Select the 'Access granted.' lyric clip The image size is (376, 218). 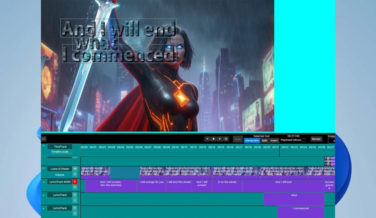[x=330, y=186]
